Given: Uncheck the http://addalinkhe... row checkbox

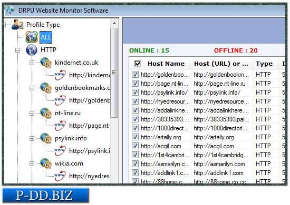Looking at the screenshot, I should 135,110.
